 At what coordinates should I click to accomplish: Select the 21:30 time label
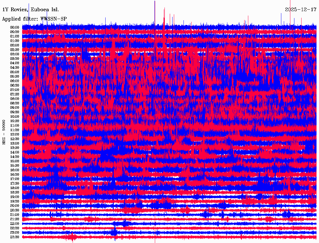click(15, 219)
